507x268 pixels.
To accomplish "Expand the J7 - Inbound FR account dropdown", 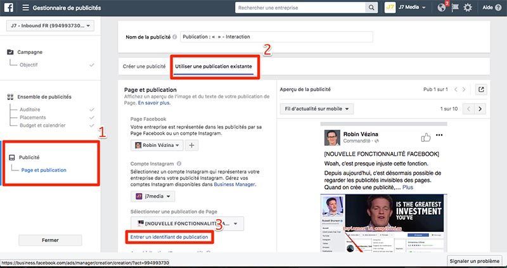I will coord(49,26).
